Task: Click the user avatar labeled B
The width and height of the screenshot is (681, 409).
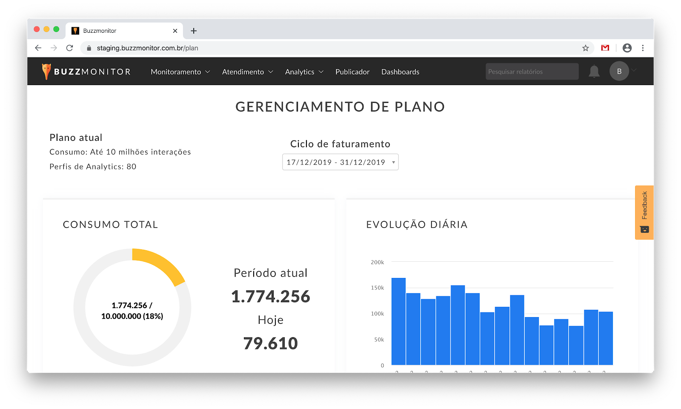Action: click(619, 72)
